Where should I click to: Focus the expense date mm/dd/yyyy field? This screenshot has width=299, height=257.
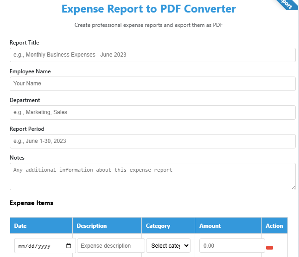tap(45, 246)
